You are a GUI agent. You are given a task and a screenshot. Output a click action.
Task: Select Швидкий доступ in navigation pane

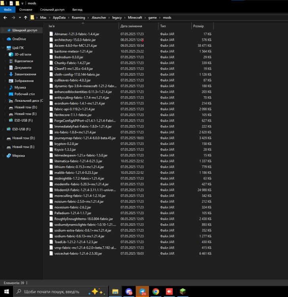click(25, 30)
